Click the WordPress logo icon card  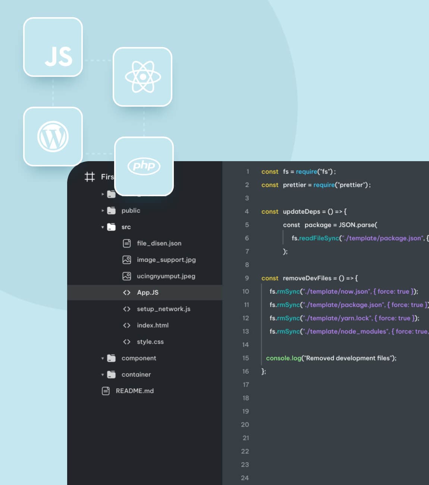tap(53, 137)
